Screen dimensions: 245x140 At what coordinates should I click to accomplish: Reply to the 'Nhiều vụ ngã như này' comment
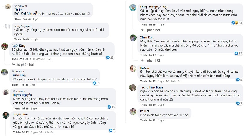[27, 109]
